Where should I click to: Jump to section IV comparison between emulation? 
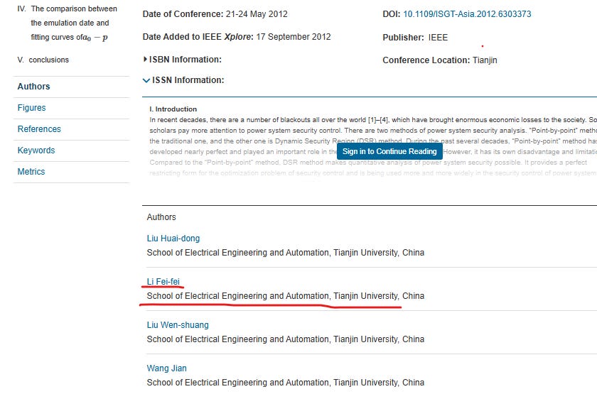67,23
